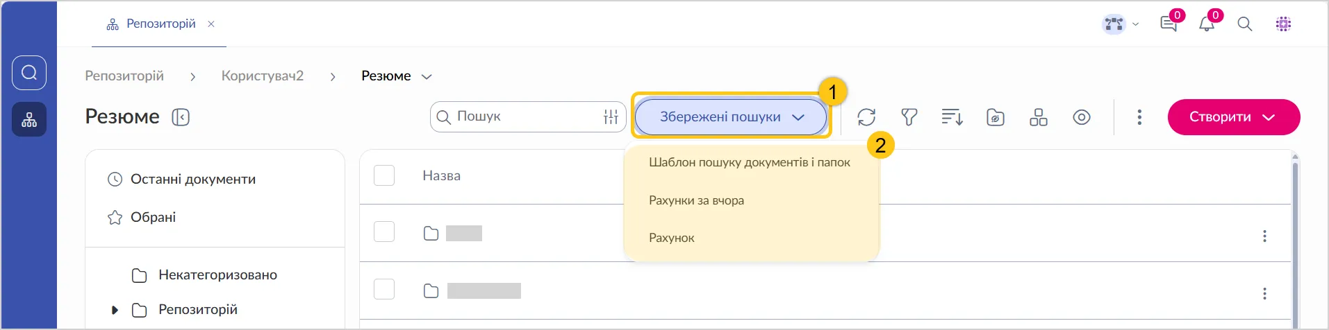1329x330 pixels.
Task: Open the messages chat icon
Action: [x=1169, y=24]
